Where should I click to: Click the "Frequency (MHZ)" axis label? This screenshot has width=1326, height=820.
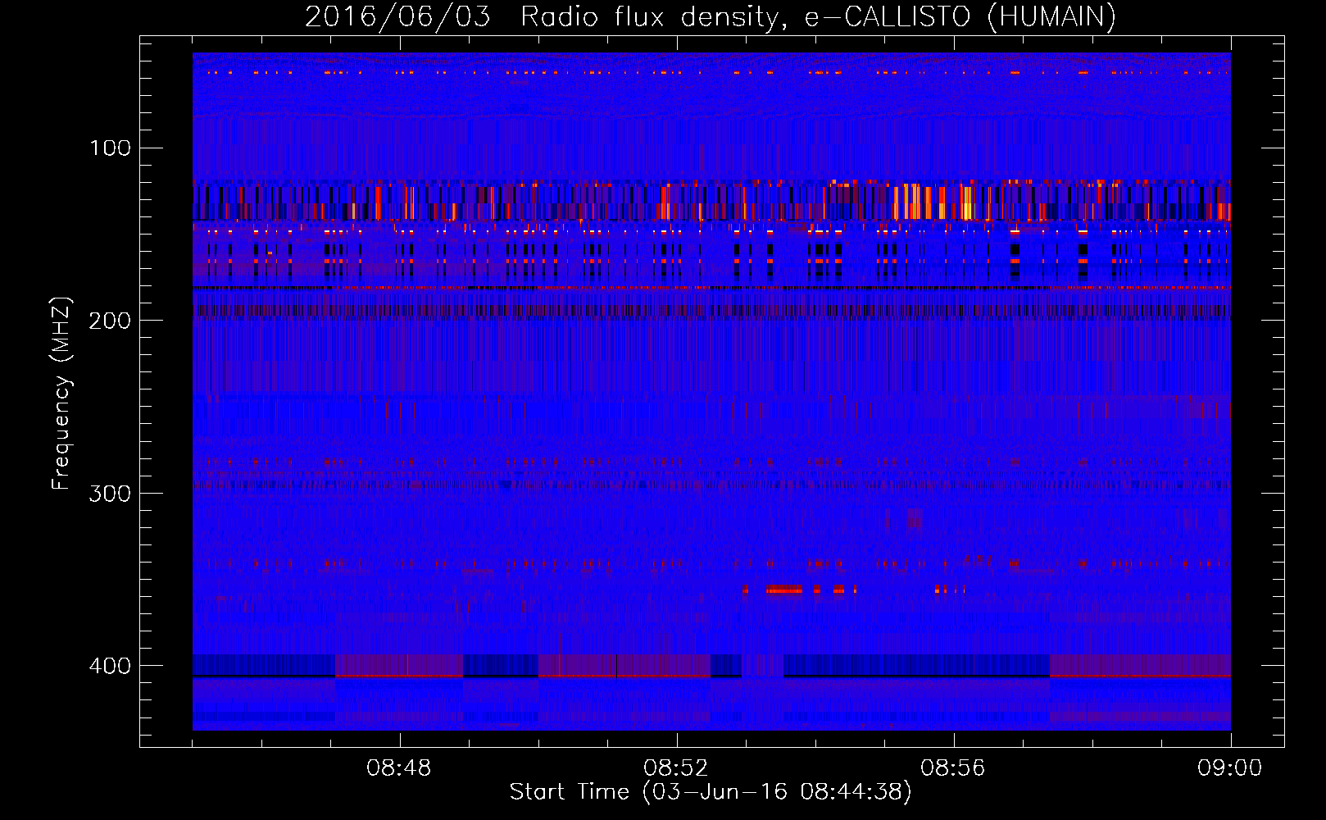61,393
